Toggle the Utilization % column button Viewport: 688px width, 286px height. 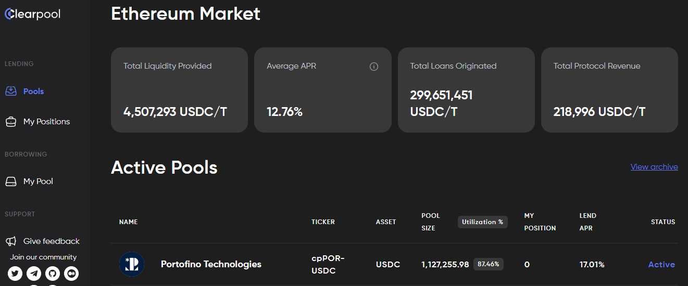tap(482, 222)
